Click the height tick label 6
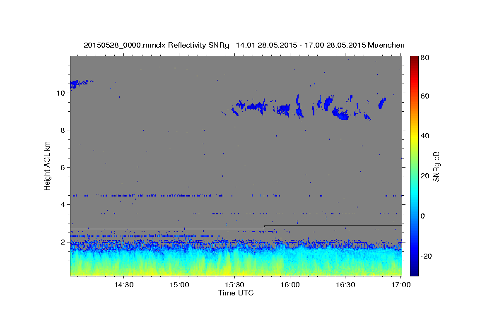Screen dimensions: 497x331 (63, 168)
